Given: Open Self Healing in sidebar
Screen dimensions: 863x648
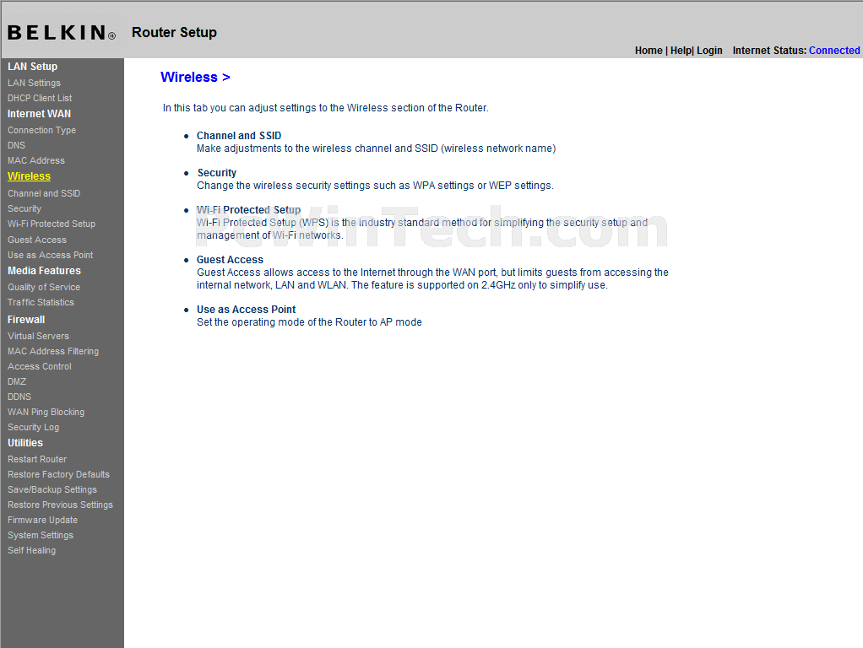Looking at the screenshot, I should [x=31, y=551].
